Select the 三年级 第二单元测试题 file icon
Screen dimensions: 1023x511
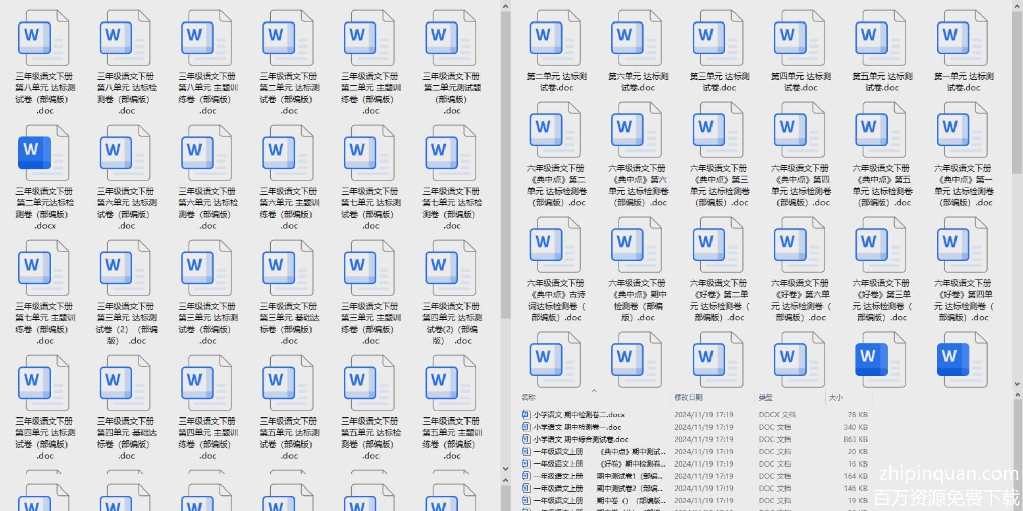point(451,38)
